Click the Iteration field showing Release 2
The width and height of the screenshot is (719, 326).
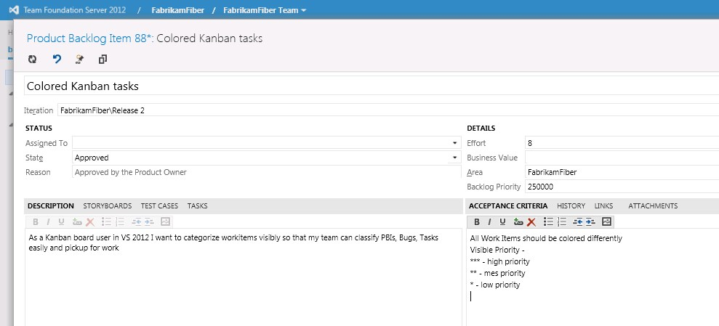point(388,110)
